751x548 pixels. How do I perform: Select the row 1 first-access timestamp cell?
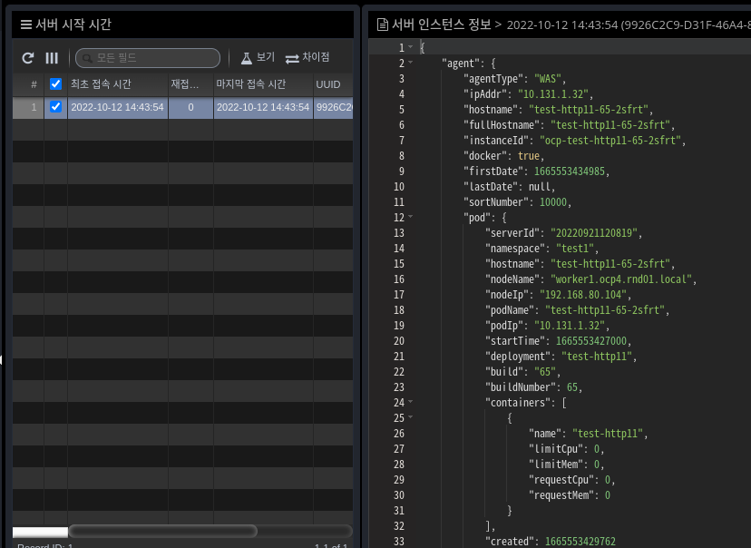[117, 107]
